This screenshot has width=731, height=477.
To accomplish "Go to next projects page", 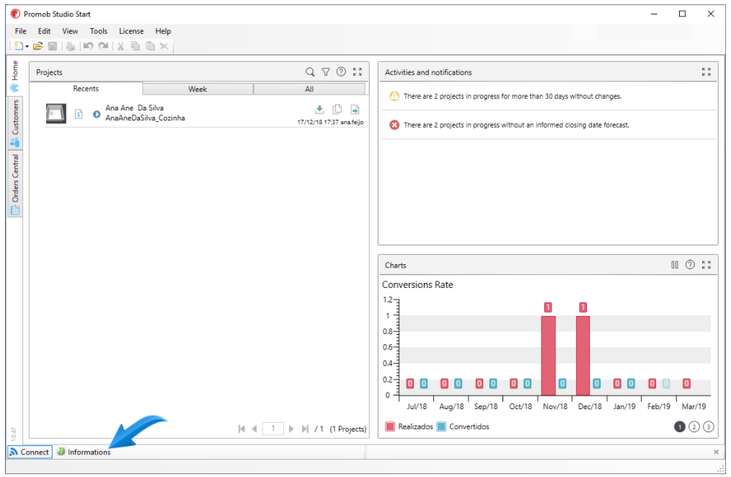I will pyautogui.click(x=291, y=429).
